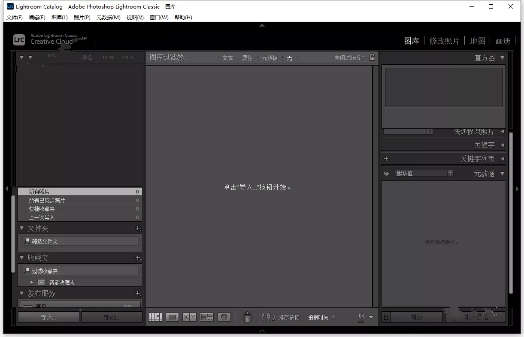This screenshot has height=337, width=524.
Task: Click the plus icon beside 收藏夹
Action: pos(138,258)
